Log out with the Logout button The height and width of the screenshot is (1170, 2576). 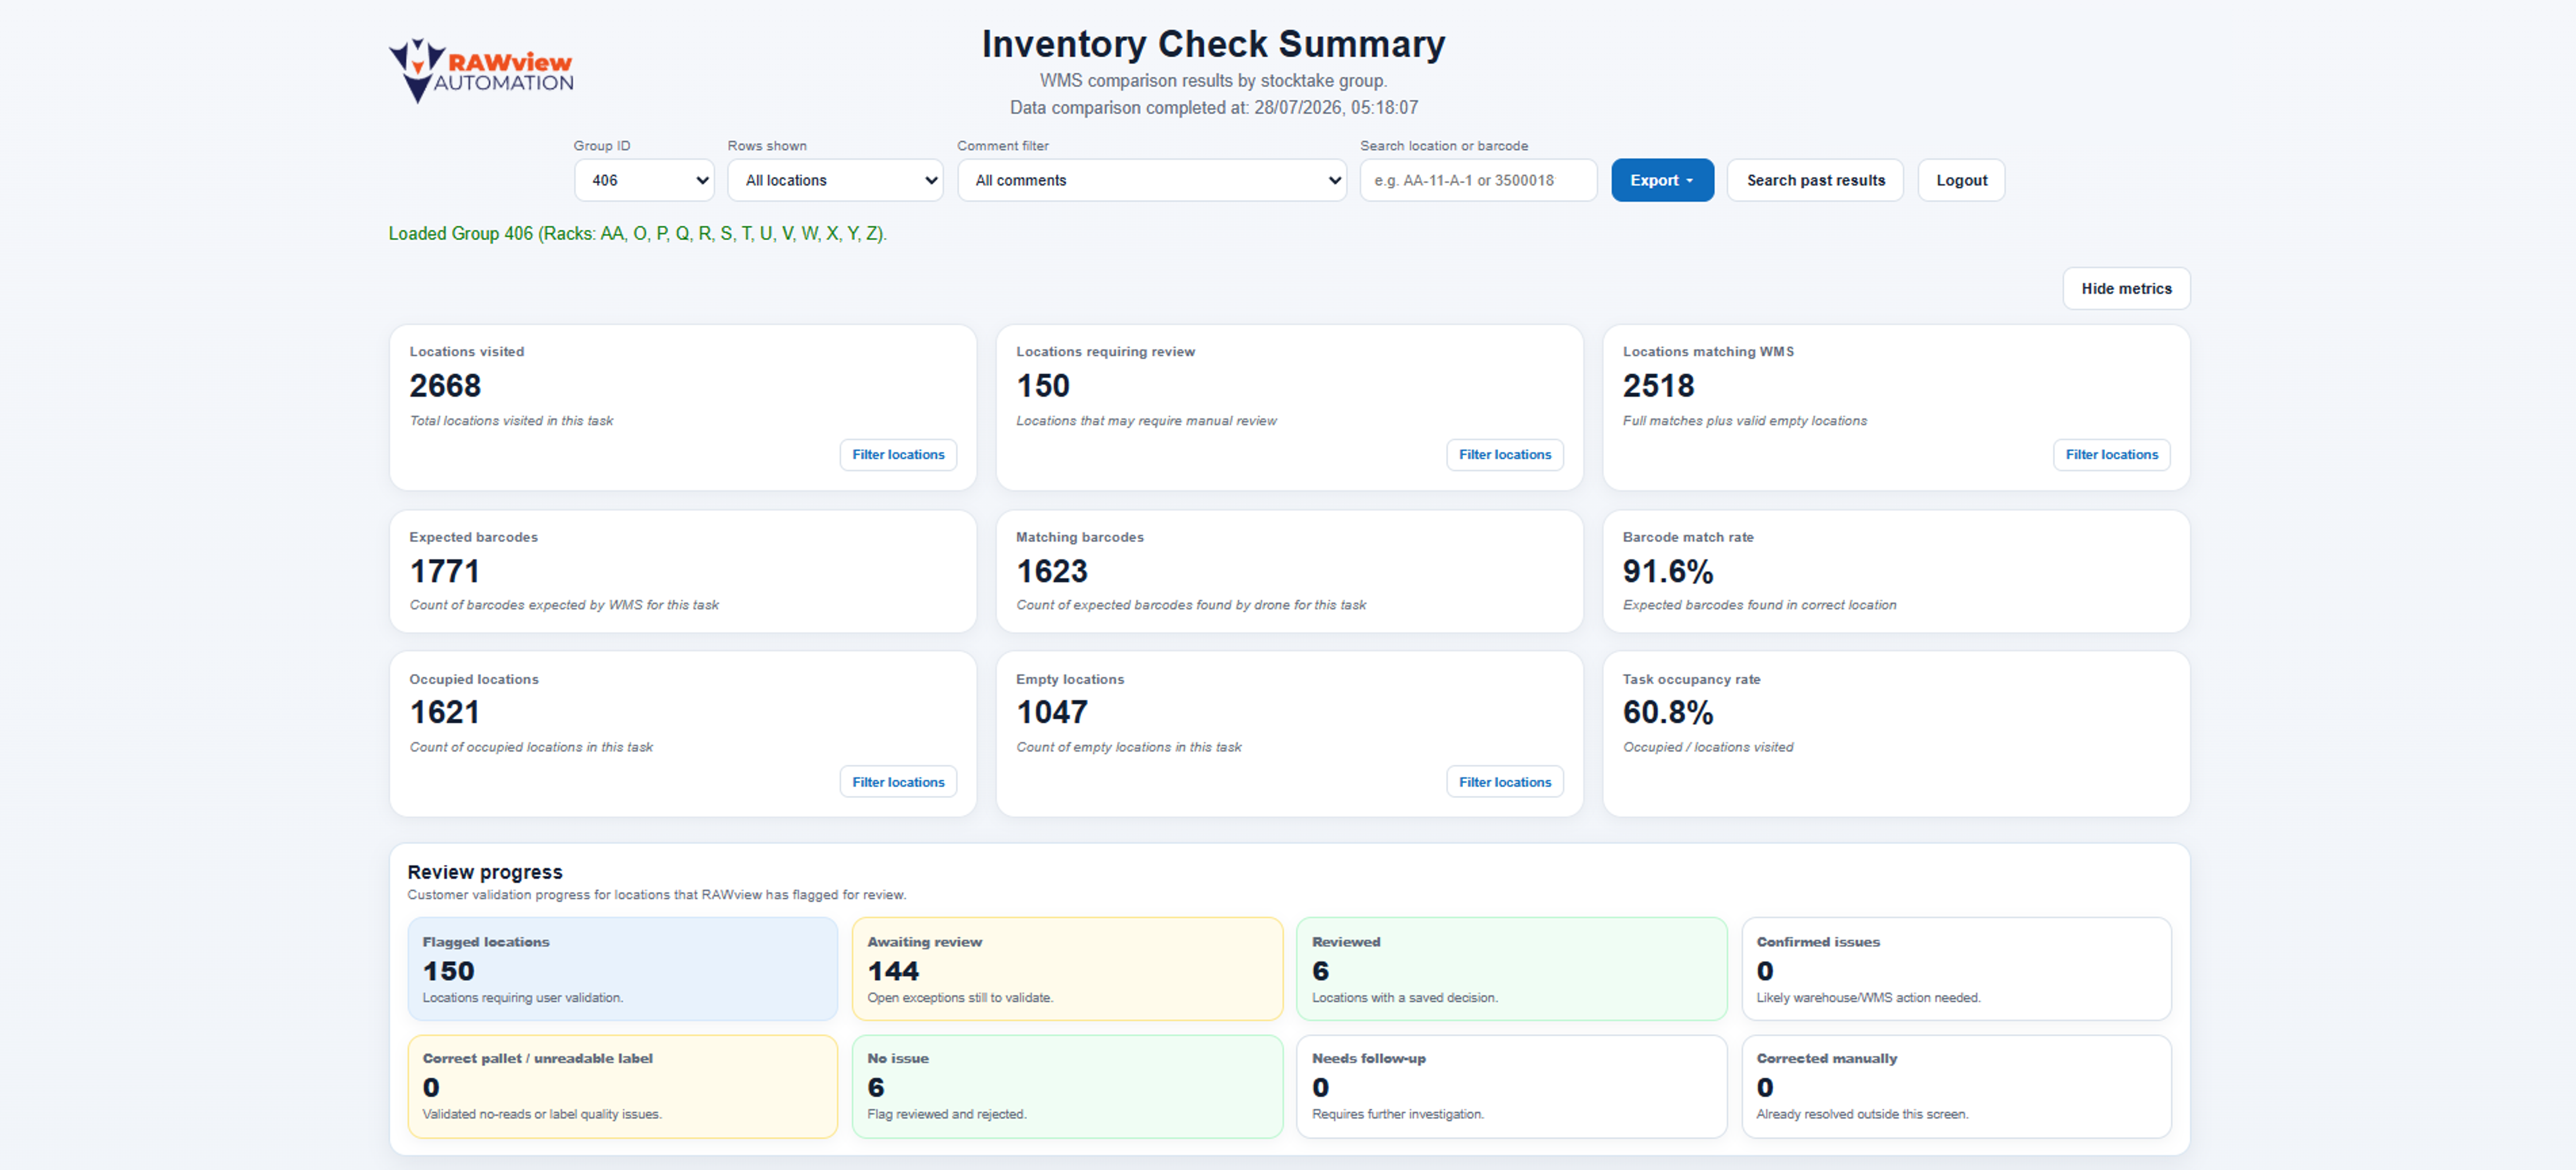coord(1961,180)
